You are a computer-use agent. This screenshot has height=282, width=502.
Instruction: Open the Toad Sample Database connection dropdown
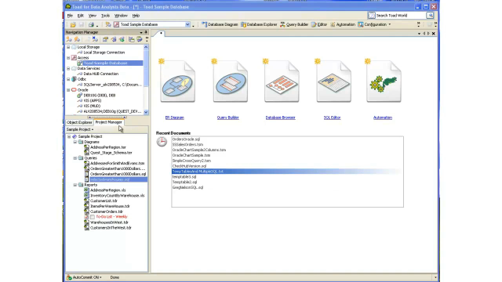187,24
